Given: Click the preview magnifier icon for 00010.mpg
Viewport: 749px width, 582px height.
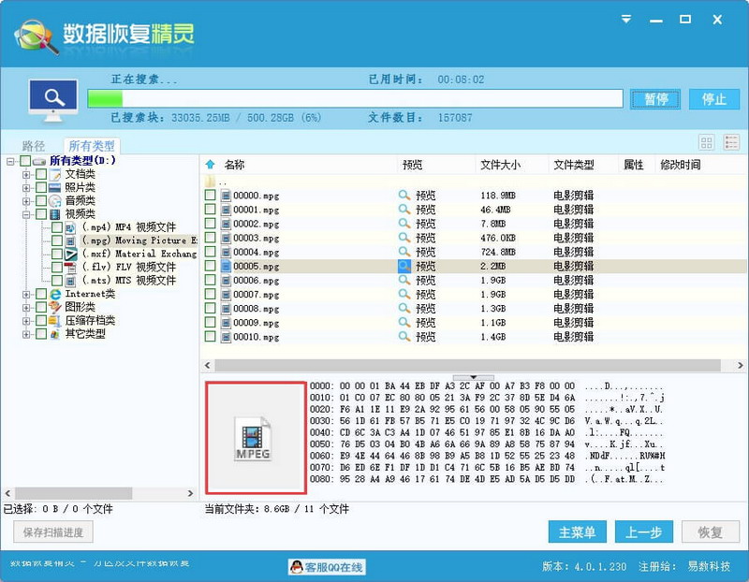Looking at the screenshot, I should (404, 336).
